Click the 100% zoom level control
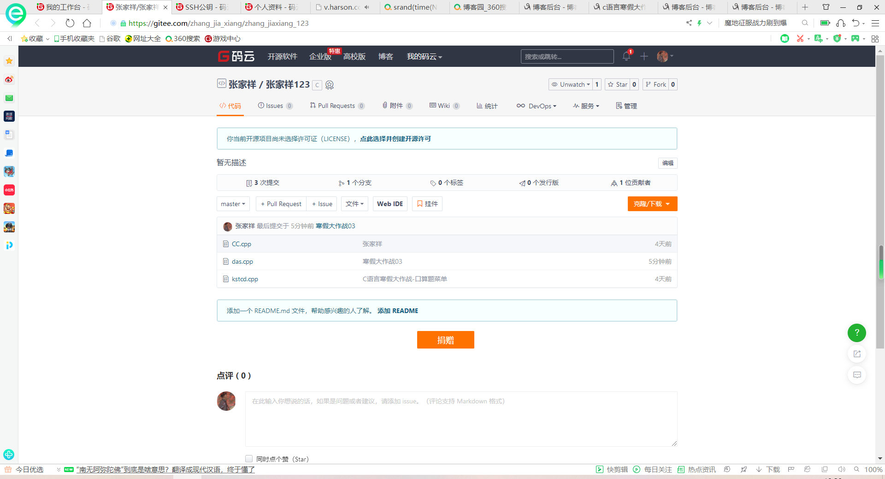885x479 pixels. [x=873, y=469]
